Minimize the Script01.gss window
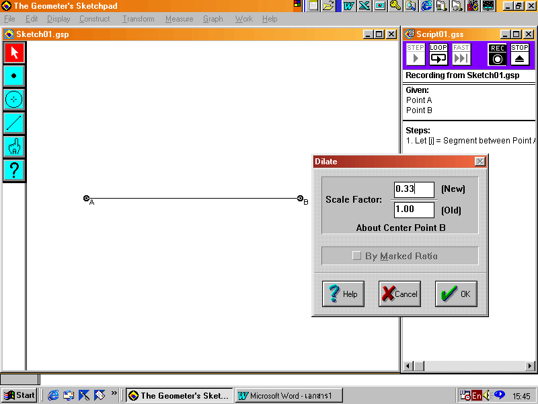538x404 pixels. click(x=505, y=34)
